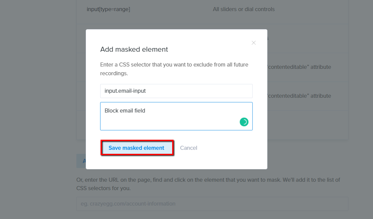
Task: Click the word recordings. in the dialog
Action: tap(114, 74)
